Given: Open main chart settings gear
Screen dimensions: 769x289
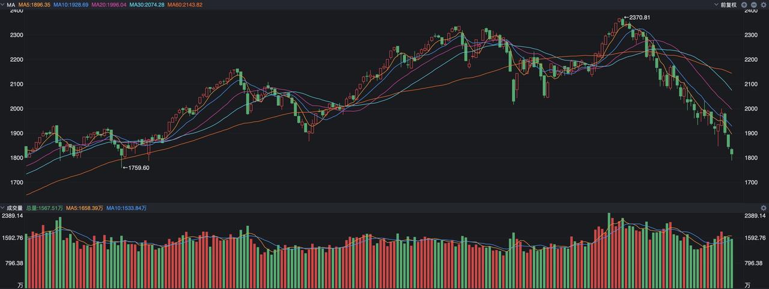Looking at the screenshot, I should pyautogui.click(x=764, y=4).
